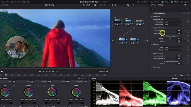Jump to last frame in viewer transport

53,72
